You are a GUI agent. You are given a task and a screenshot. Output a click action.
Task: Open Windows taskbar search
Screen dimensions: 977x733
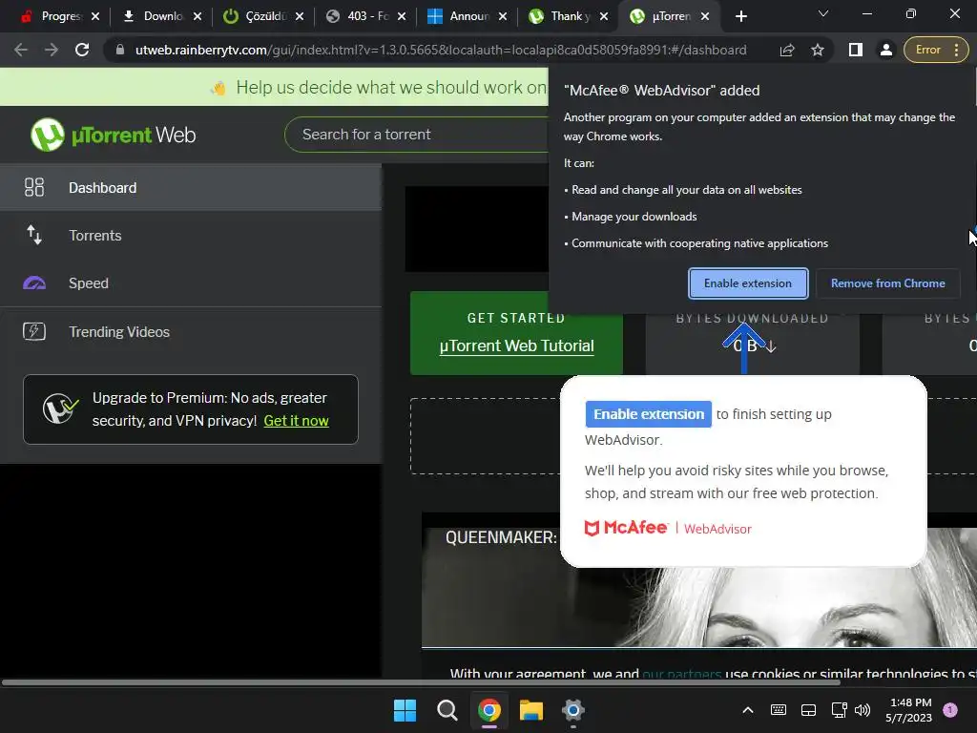point(447,710)
